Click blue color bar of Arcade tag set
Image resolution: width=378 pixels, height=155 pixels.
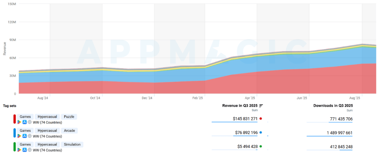[x=14, y=133]
